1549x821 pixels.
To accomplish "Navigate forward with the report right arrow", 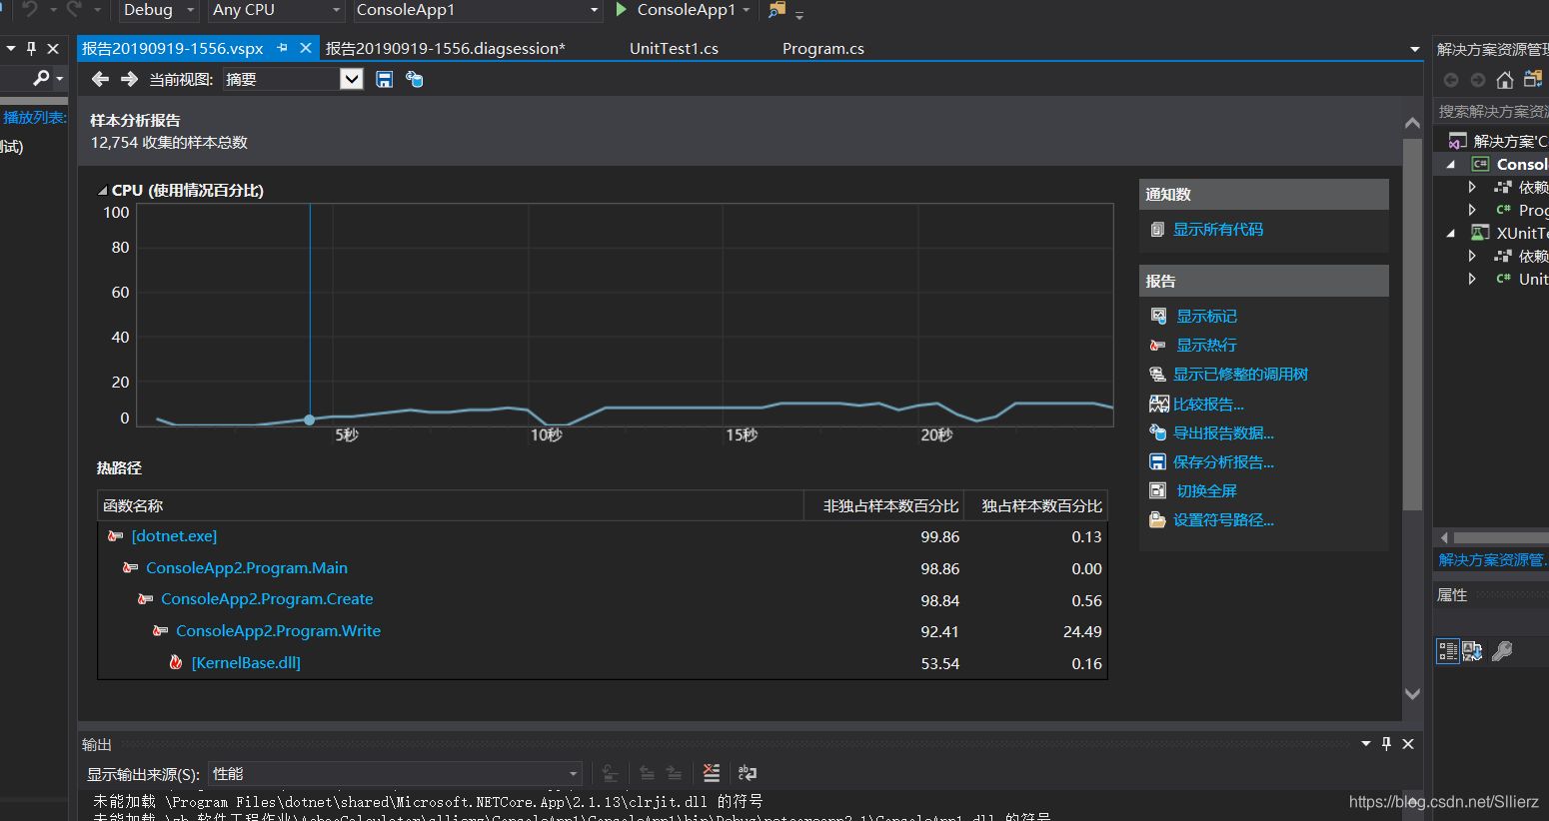I will [129, 79].
